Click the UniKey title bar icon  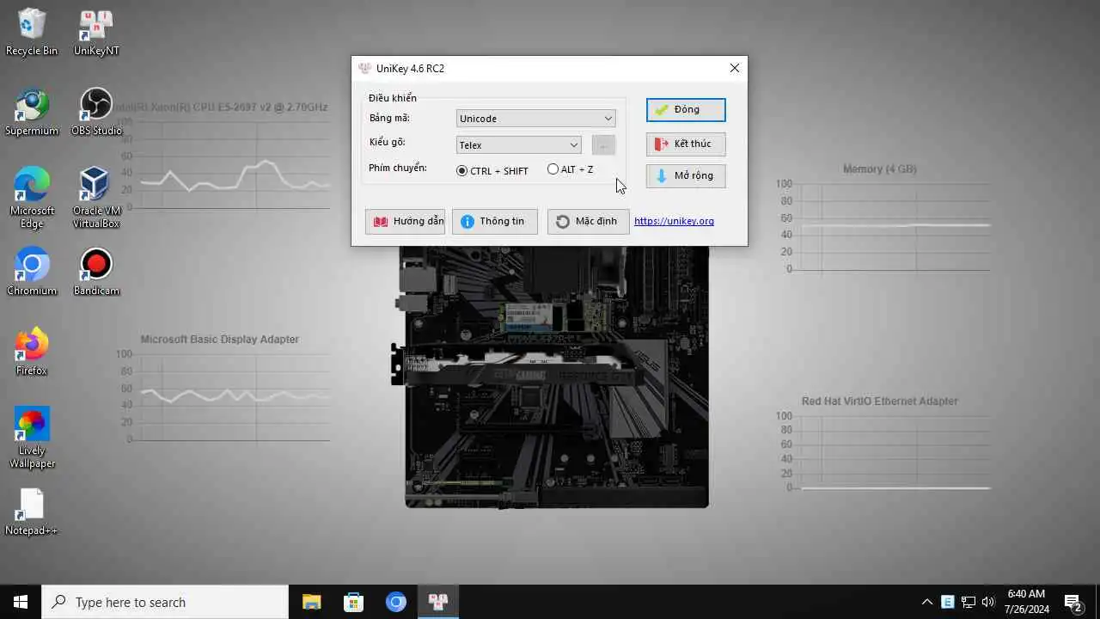pos(364,68)
